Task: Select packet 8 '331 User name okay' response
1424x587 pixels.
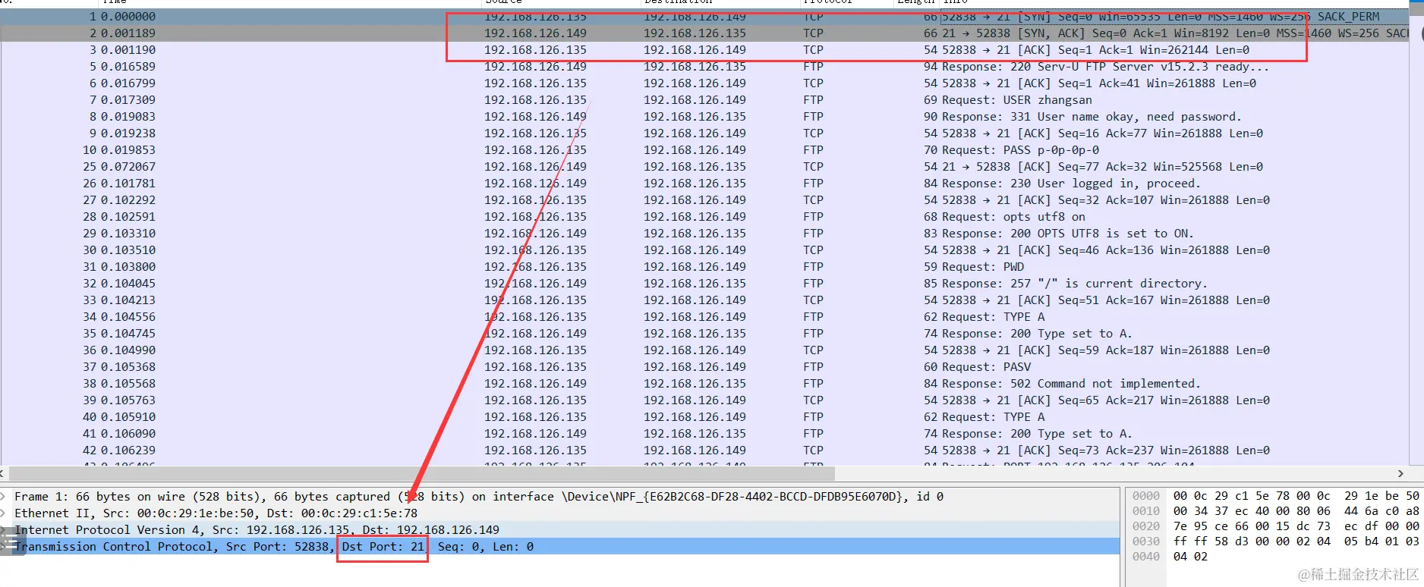Action: 706,117
